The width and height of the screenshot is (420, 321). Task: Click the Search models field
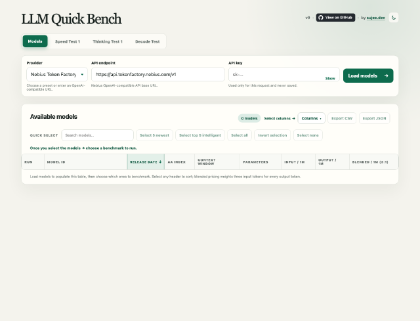coord(98,135)
